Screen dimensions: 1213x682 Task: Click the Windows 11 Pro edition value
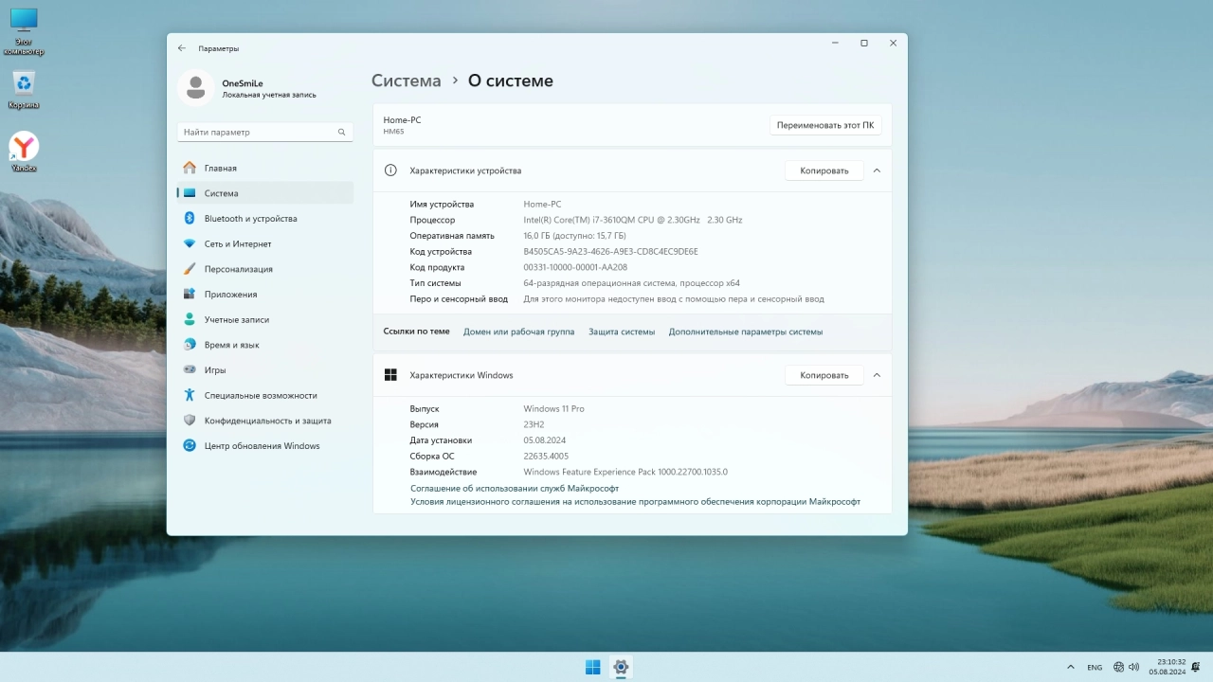553,409
